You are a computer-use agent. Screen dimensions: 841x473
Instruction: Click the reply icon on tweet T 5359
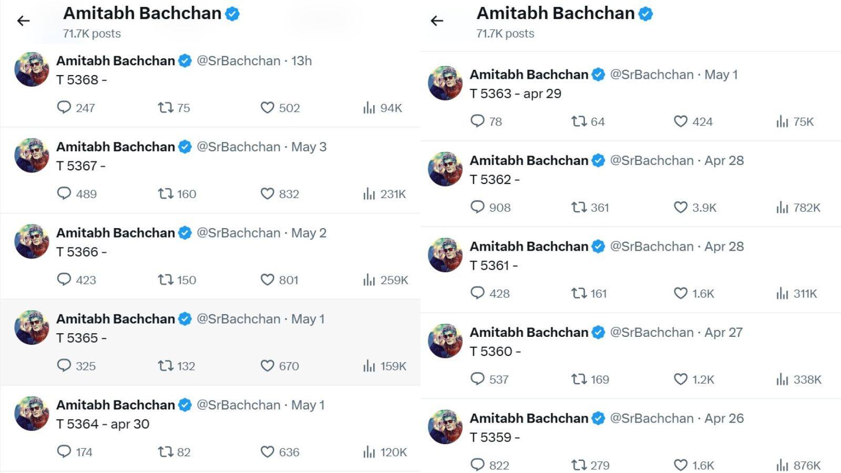point(478,465)
